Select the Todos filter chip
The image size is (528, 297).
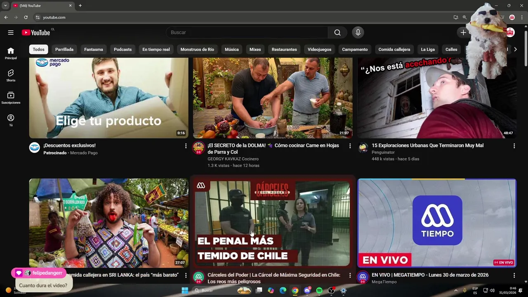point(38,49)
